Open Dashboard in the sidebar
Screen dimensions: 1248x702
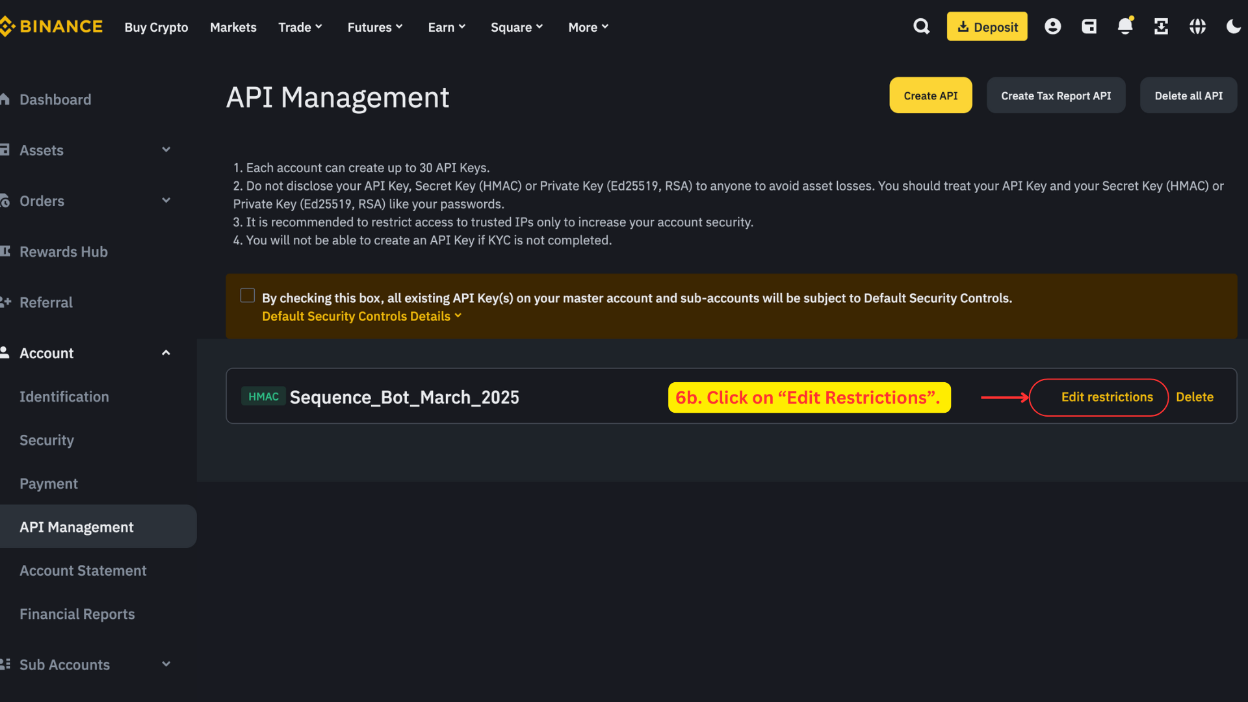pyautogui.click(x=55, y=99)
